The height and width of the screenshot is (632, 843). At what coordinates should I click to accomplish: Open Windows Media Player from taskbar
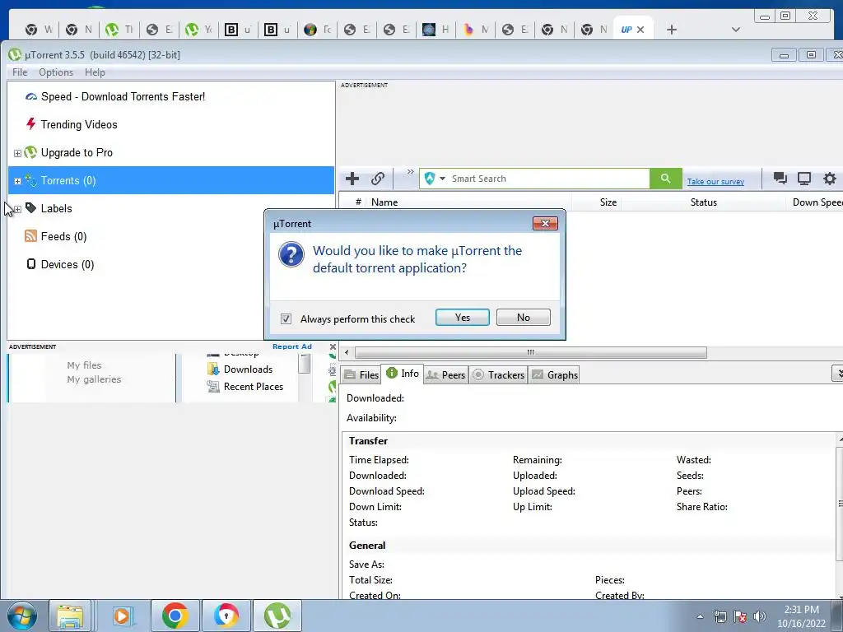point(122,616)
